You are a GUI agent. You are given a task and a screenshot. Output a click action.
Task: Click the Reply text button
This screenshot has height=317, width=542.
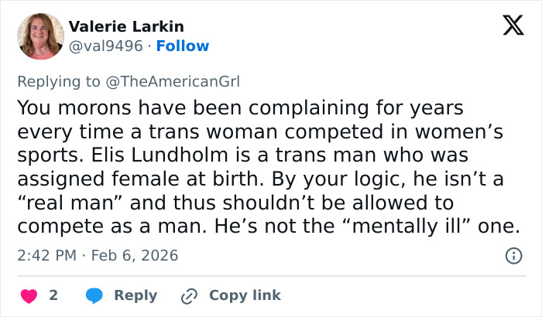(x=135, y=295)
